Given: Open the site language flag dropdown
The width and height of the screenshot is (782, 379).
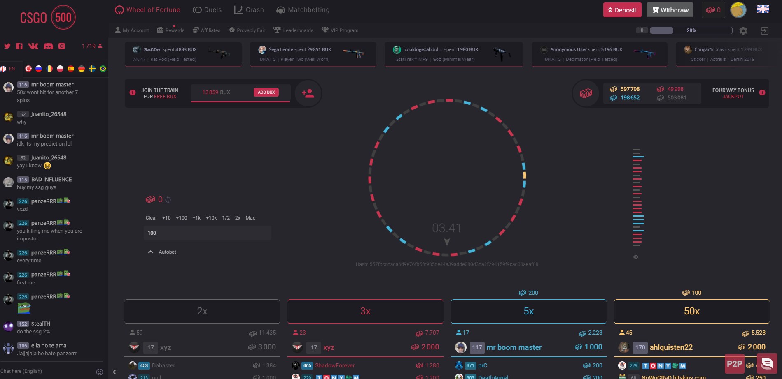Looking at the screenshot, I should pos(763,9).
